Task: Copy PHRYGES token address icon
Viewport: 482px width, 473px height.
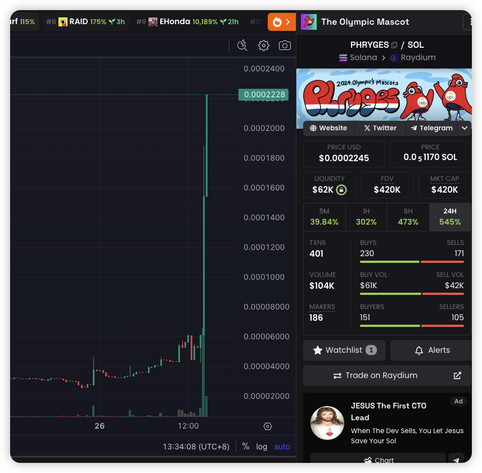Action: pos(394,45)
